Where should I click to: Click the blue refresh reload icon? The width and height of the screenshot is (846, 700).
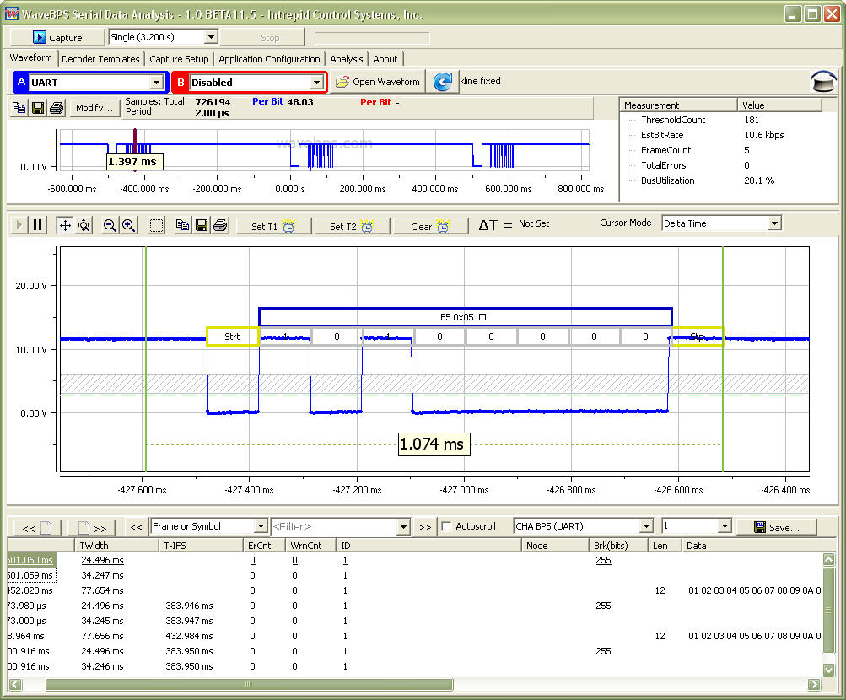(x=443, y=82)
